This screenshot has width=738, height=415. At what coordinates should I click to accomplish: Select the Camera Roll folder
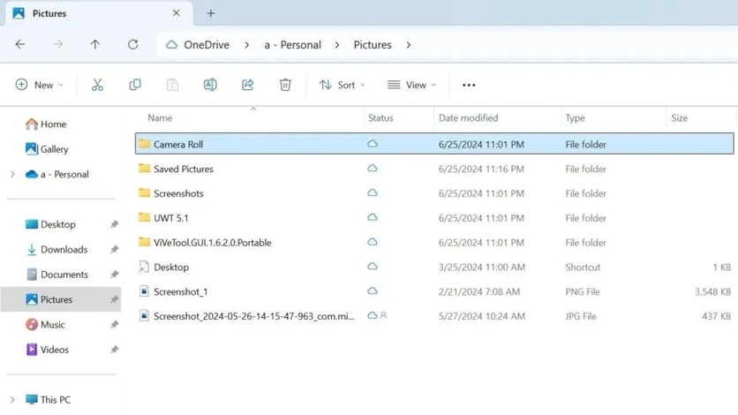pyautogui.click(x=434, y=144)
